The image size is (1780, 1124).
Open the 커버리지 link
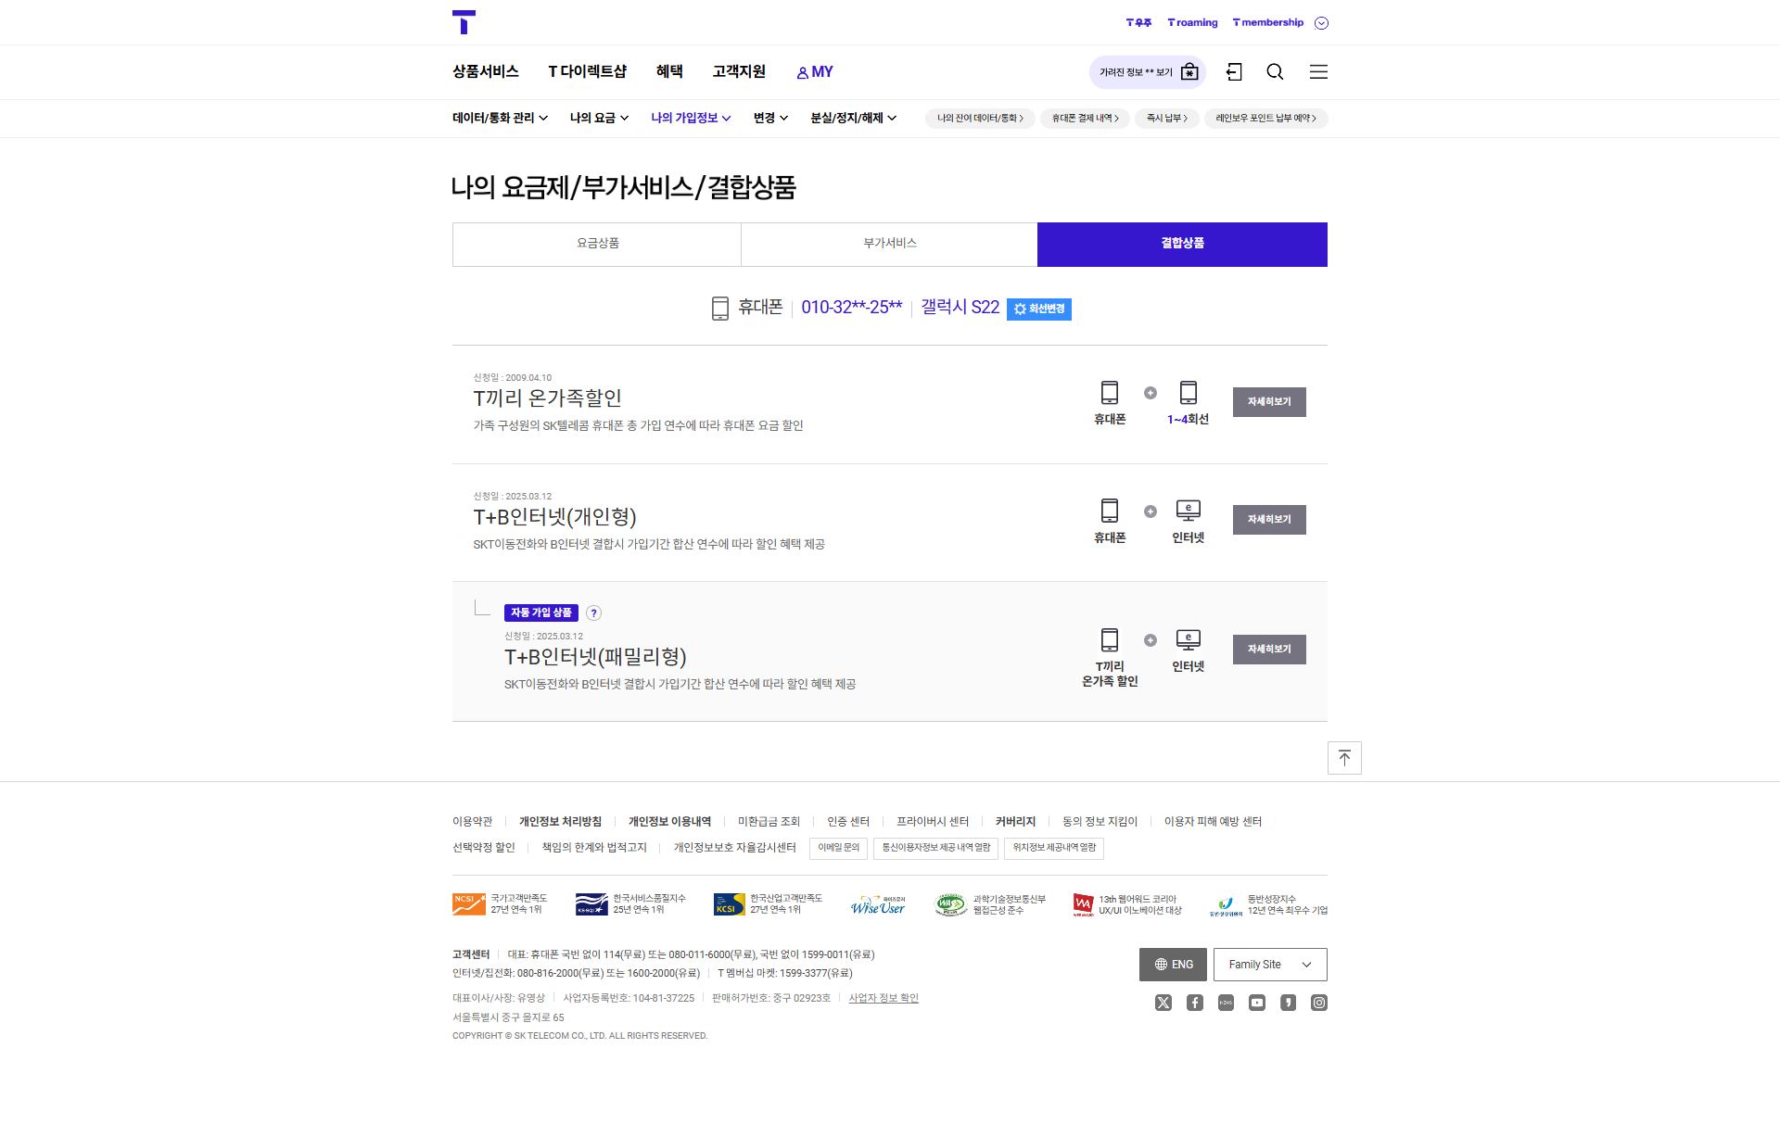point(1015,822)
